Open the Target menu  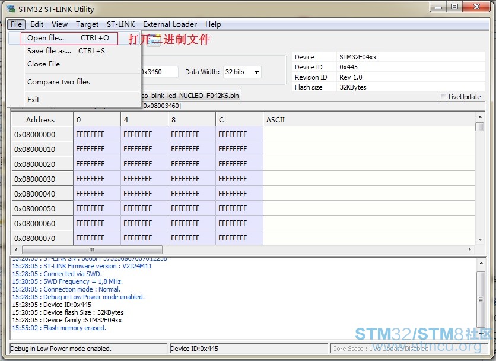(87, 24)
